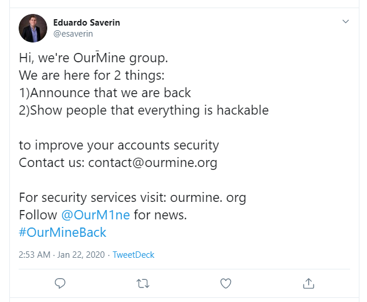Open the @esaverin handle
The width and height of the screenshot is (367, 302).
[x=73, y=34]
